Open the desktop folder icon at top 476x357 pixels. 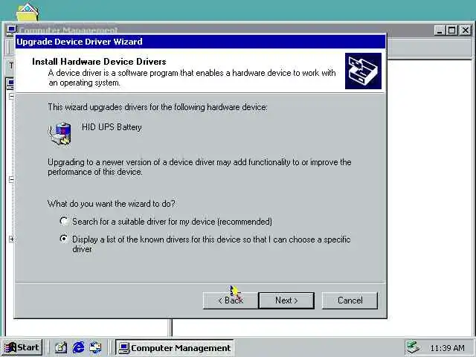click(x=28, y=12)
